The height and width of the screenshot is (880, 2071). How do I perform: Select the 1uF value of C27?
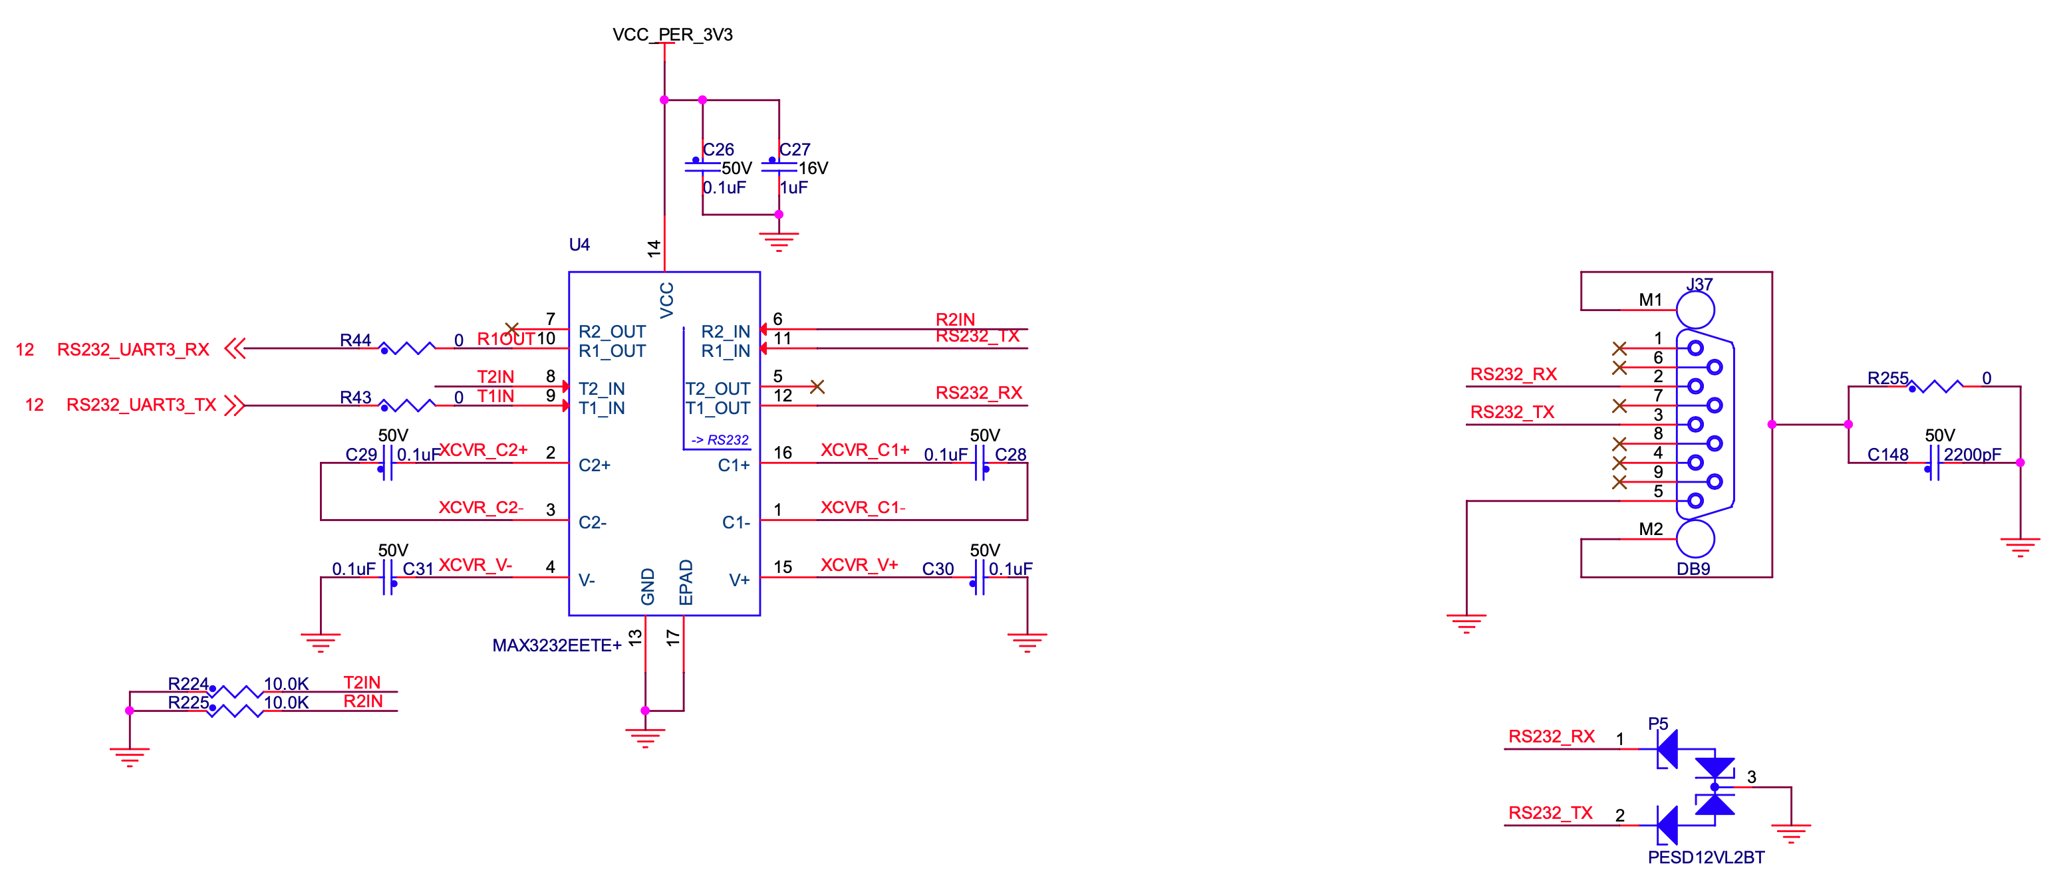[793, 187]
